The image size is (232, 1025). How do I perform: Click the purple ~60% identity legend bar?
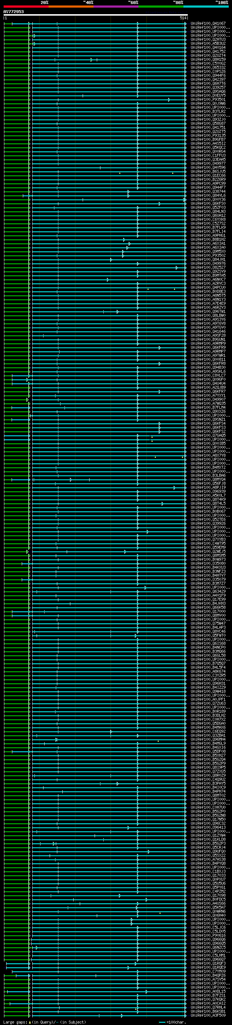(116, 7)
